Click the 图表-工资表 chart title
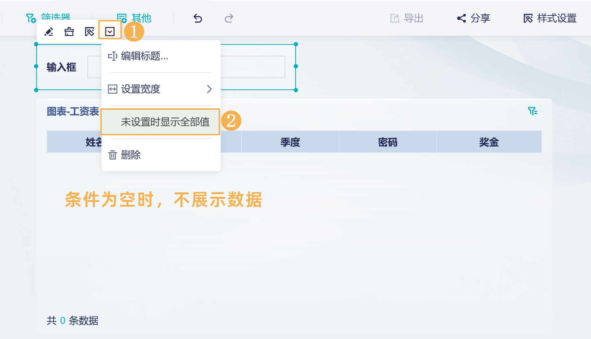This screenshot has height=339, width=591. click(x=73, y=111)
